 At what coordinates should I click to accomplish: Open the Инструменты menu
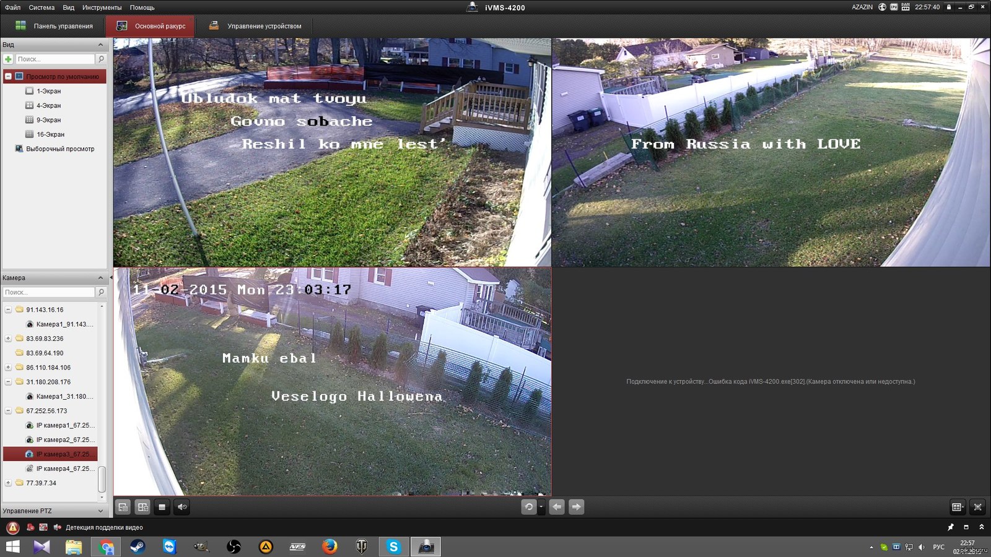102,7
